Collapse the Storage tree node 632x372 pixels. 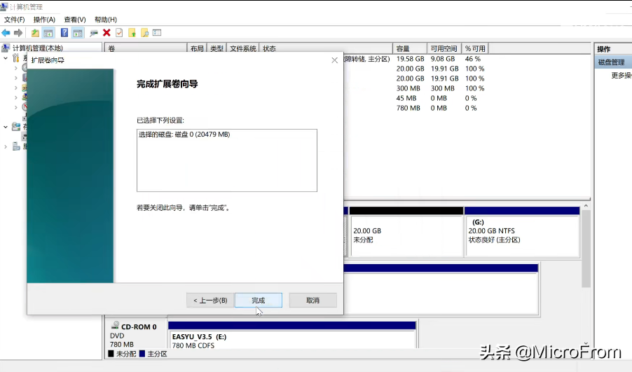[6, 127]
